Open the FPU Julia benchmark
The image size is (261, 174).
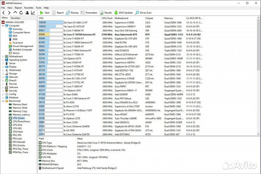point(17,139)
